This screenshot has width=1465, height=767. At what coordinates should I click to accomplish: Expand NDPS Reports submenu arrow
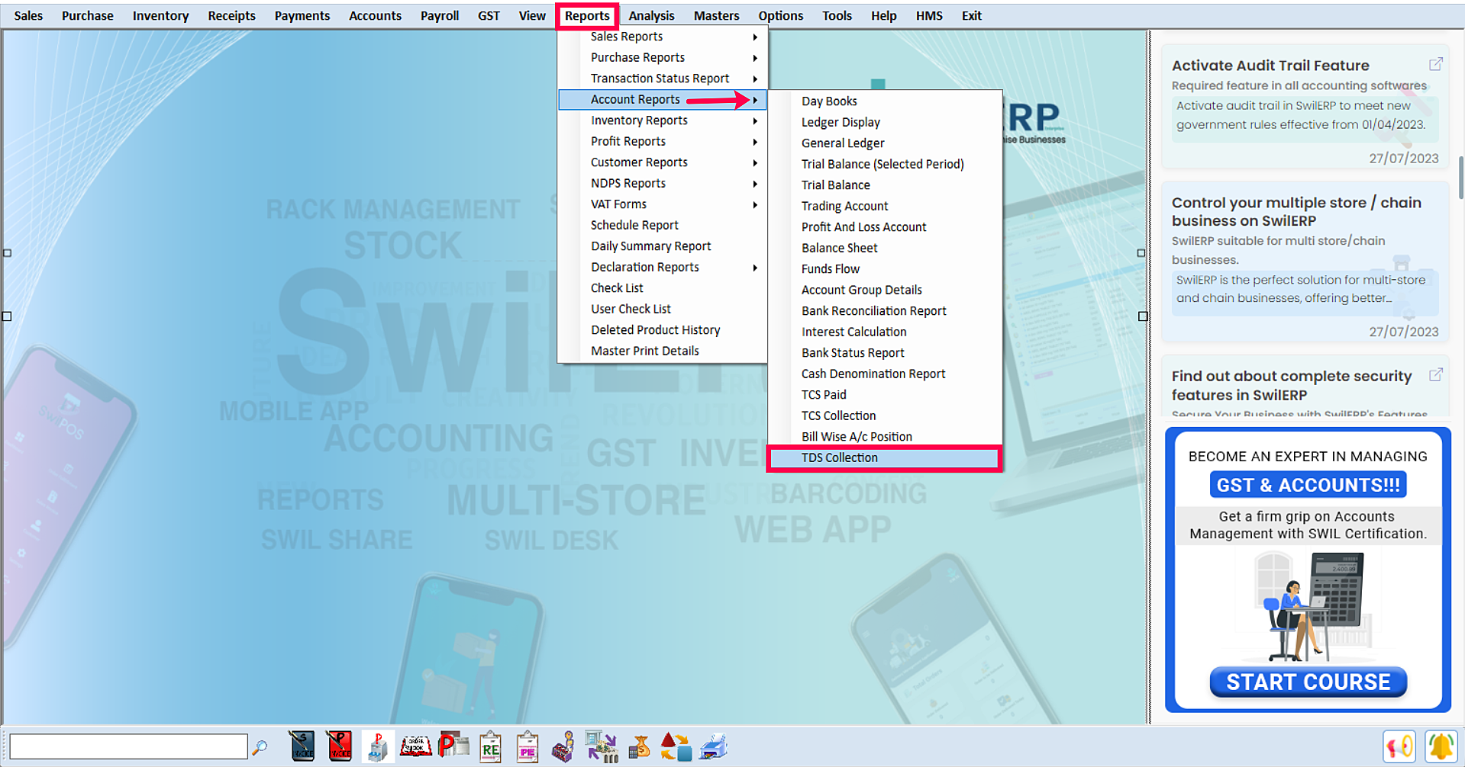coord(755,184)
